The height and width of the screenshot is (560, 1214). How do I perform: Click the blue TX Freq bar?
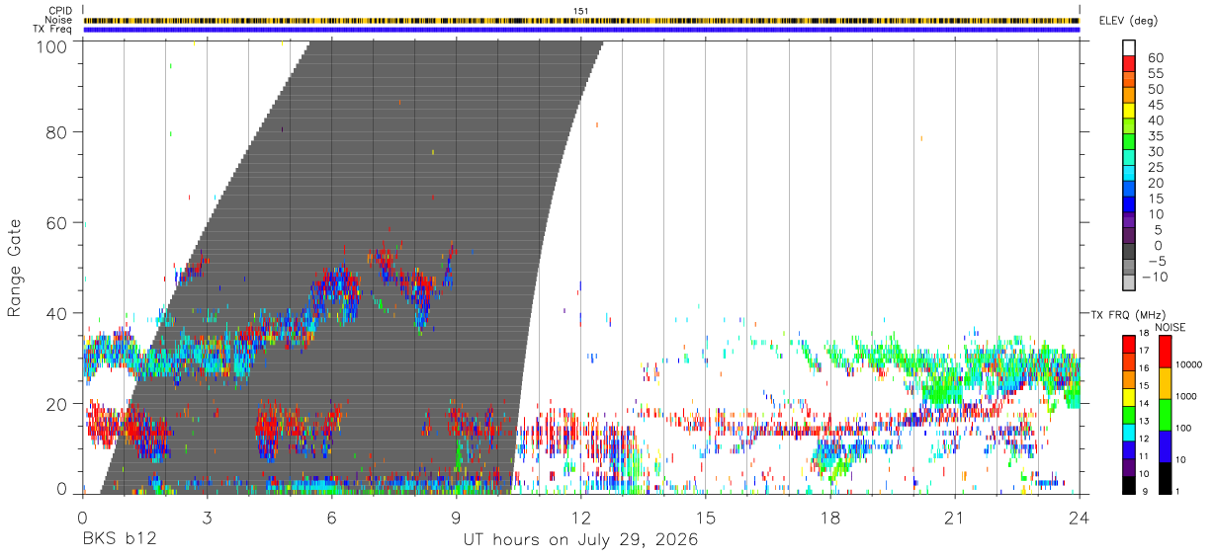[581, 30]
